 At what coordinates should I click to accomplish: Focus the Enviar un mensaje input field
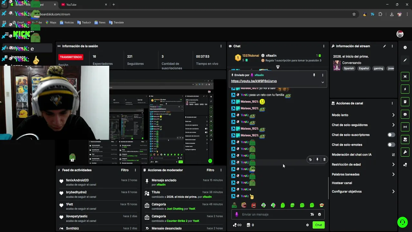coord(274,215)
